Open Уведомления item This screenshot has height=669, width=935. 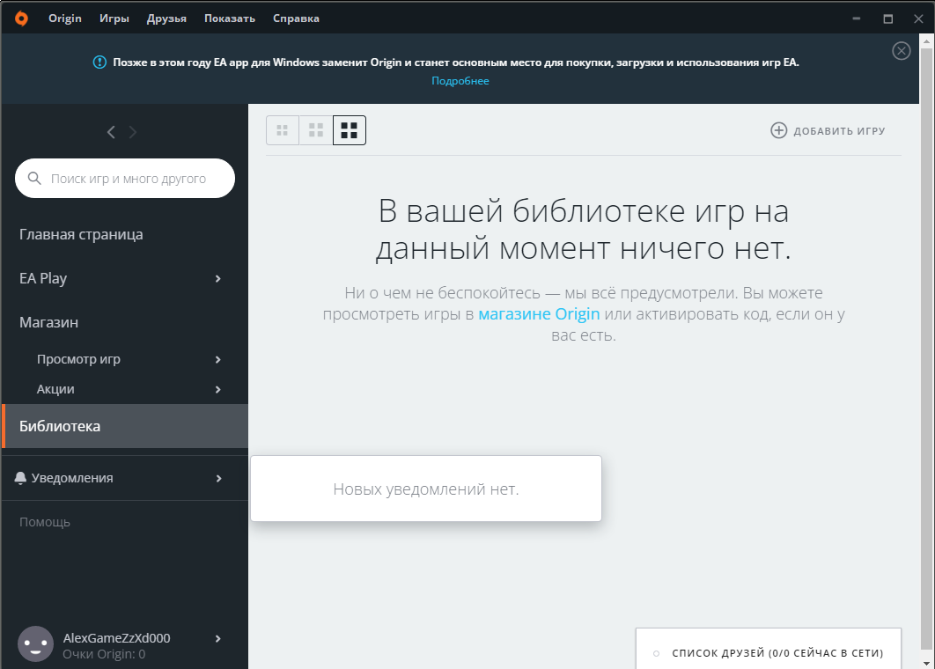[x=72, y=478]
